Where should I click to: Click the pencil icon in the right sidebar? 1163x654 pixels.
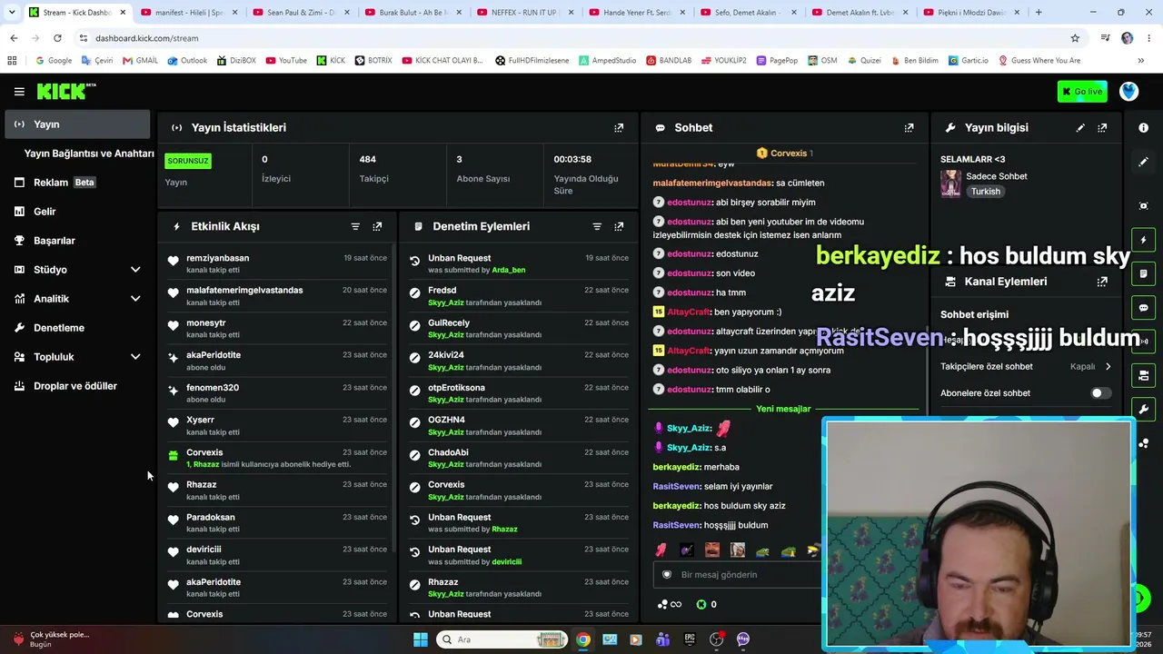click(x=1143, y=162)
